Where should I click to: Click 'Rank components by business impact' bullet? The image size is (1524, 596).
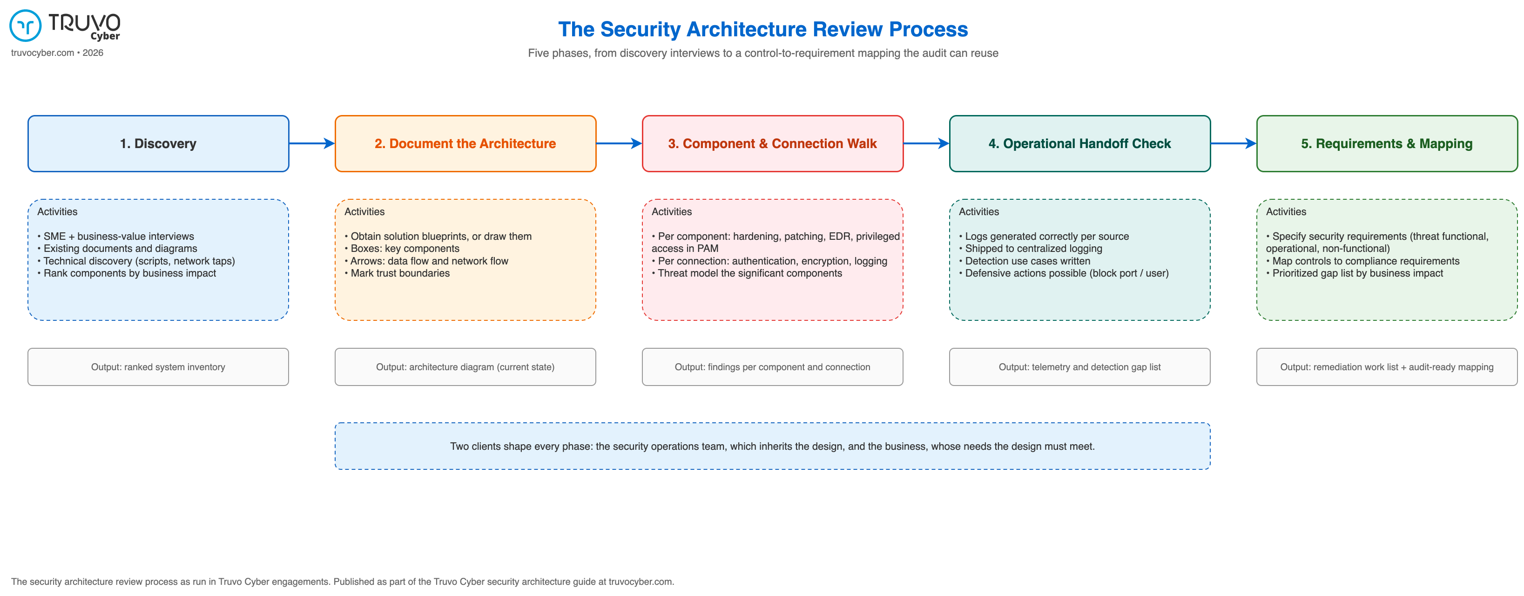[x=127, y=273]
